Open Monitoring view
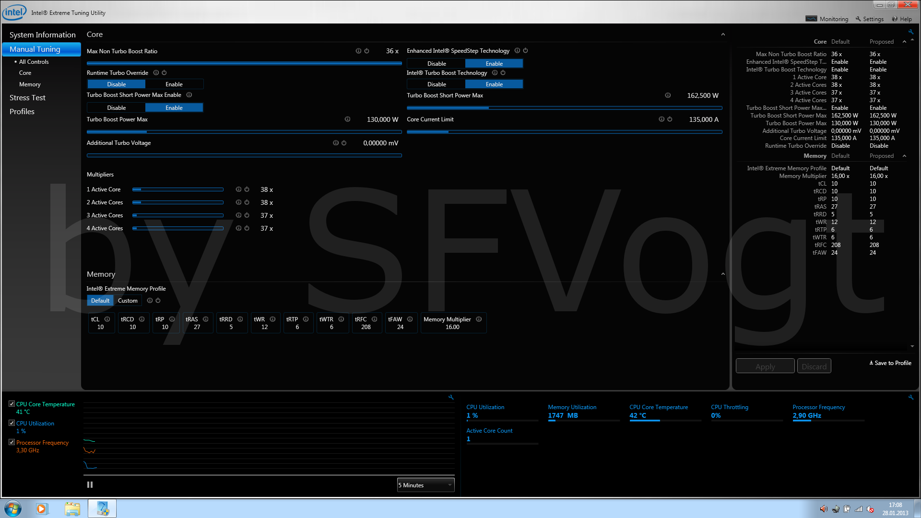921x518 pixels. click(x=827, y=19)
